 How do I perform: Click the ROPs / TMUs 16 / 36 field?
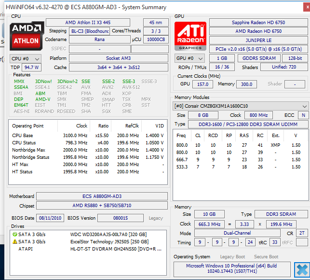click(x=222, y=67)
